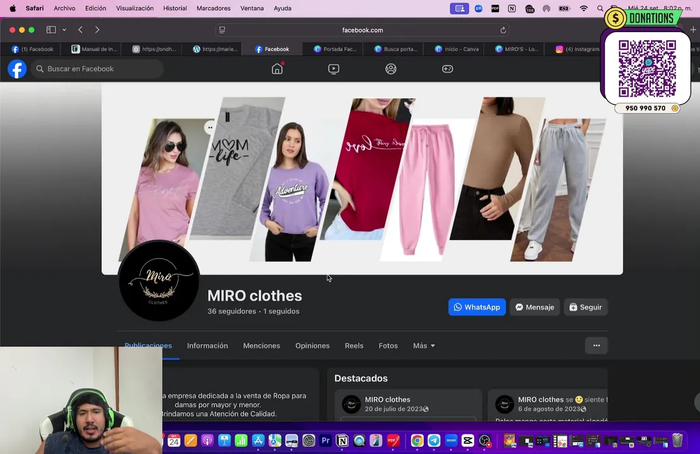The width and height of the screenshot is (700, 454).
Task: Switch to the Menciones tab
Action: 262,346
